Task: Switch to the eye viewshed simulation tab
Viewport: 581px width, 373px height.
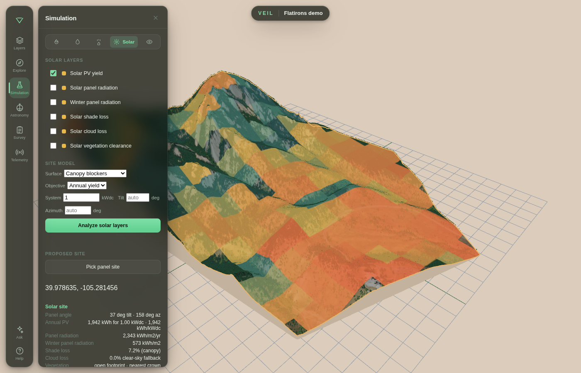Action: [149, 42]
